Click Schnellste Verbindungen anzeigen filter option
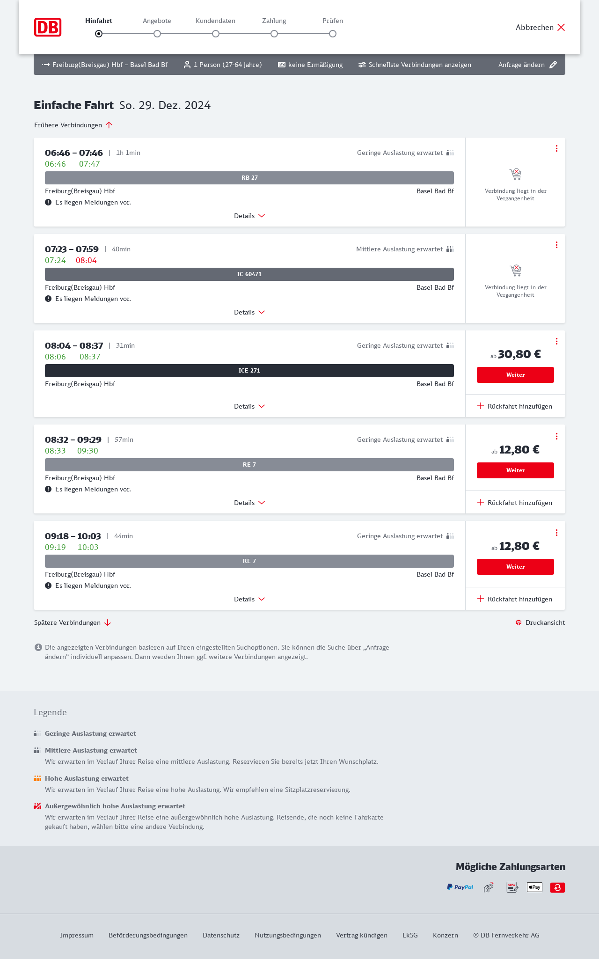 tap(415, 65)
